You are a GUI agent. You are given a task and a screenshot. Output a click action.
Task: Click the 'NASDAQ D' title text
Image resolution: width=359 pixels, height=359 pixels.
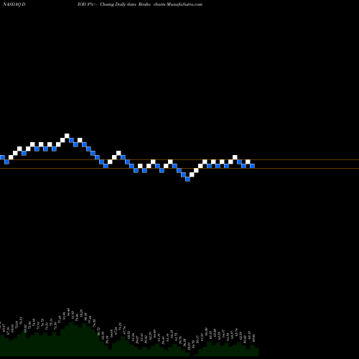click(14, 4)
